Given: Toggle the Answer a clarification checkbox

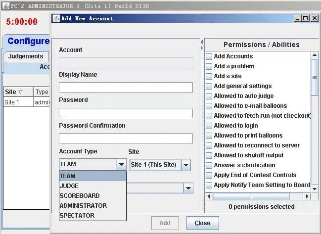Looking at the screenshot, I should [209, 165].
